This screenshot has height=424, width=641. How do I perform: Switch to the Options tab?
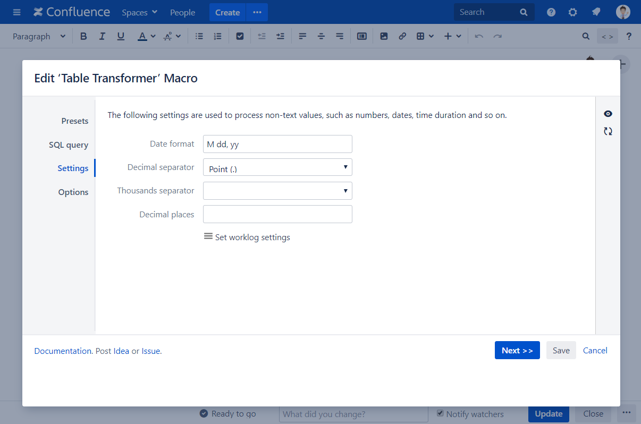pyautogui.click(x=73, y=192)
